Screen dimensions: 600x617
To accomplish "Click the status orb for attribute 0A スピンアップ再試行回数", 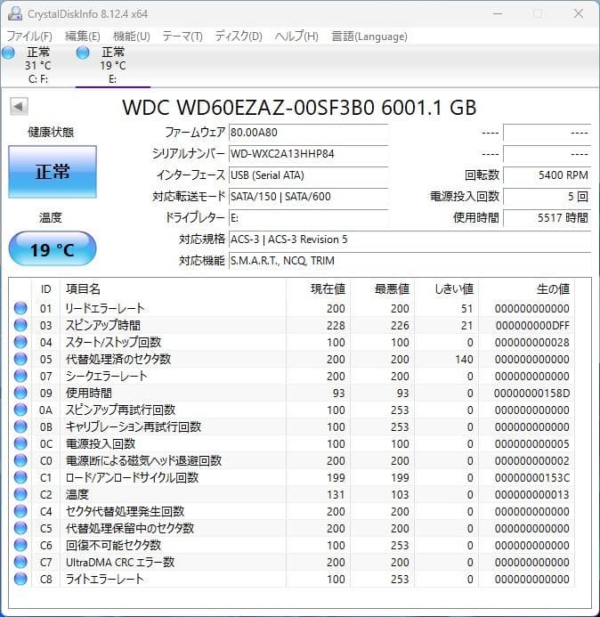I will coord(20,410).
